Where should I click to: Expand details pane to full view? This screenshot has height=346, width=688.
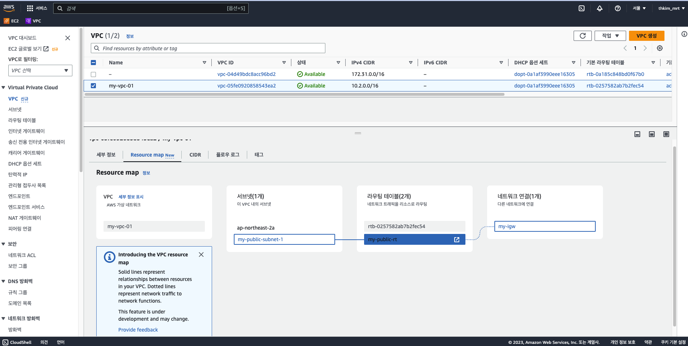click(666, 134)
